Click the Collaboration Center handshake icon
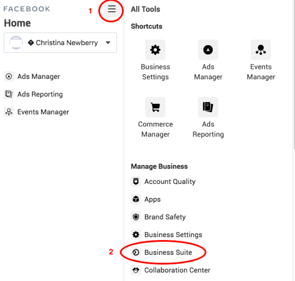295x281 pixels. click(x=136, y=270)
